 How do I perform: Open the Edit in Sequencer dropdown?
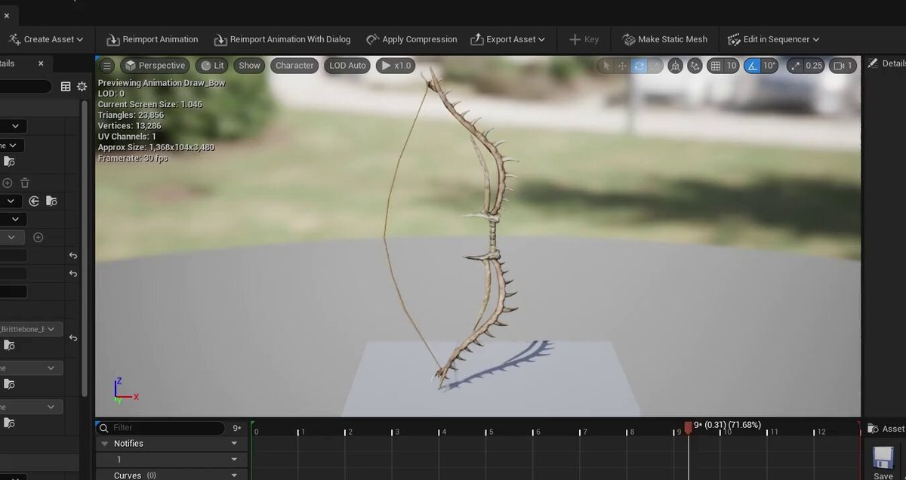tap(773, 39)
